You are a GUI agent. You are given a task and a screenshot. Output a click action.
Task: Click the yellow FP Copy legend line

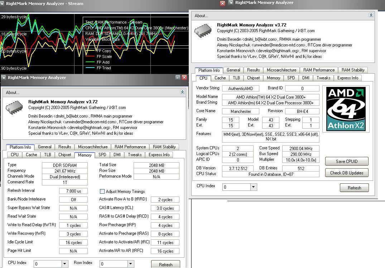[x=90, y=51]
